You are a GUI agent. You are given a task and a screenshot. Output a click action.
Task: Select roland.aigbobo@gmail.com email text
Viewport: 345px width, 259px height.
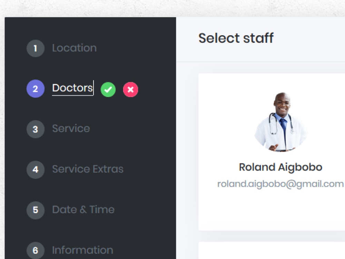(280, 184)
